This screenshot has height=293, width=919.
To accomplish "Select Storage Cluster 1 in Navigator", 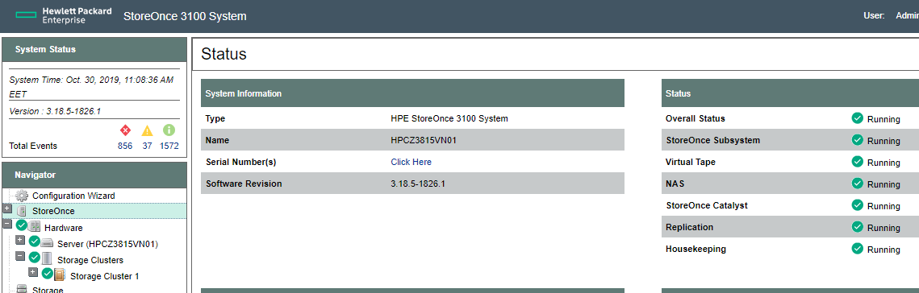I will [104, 276].
